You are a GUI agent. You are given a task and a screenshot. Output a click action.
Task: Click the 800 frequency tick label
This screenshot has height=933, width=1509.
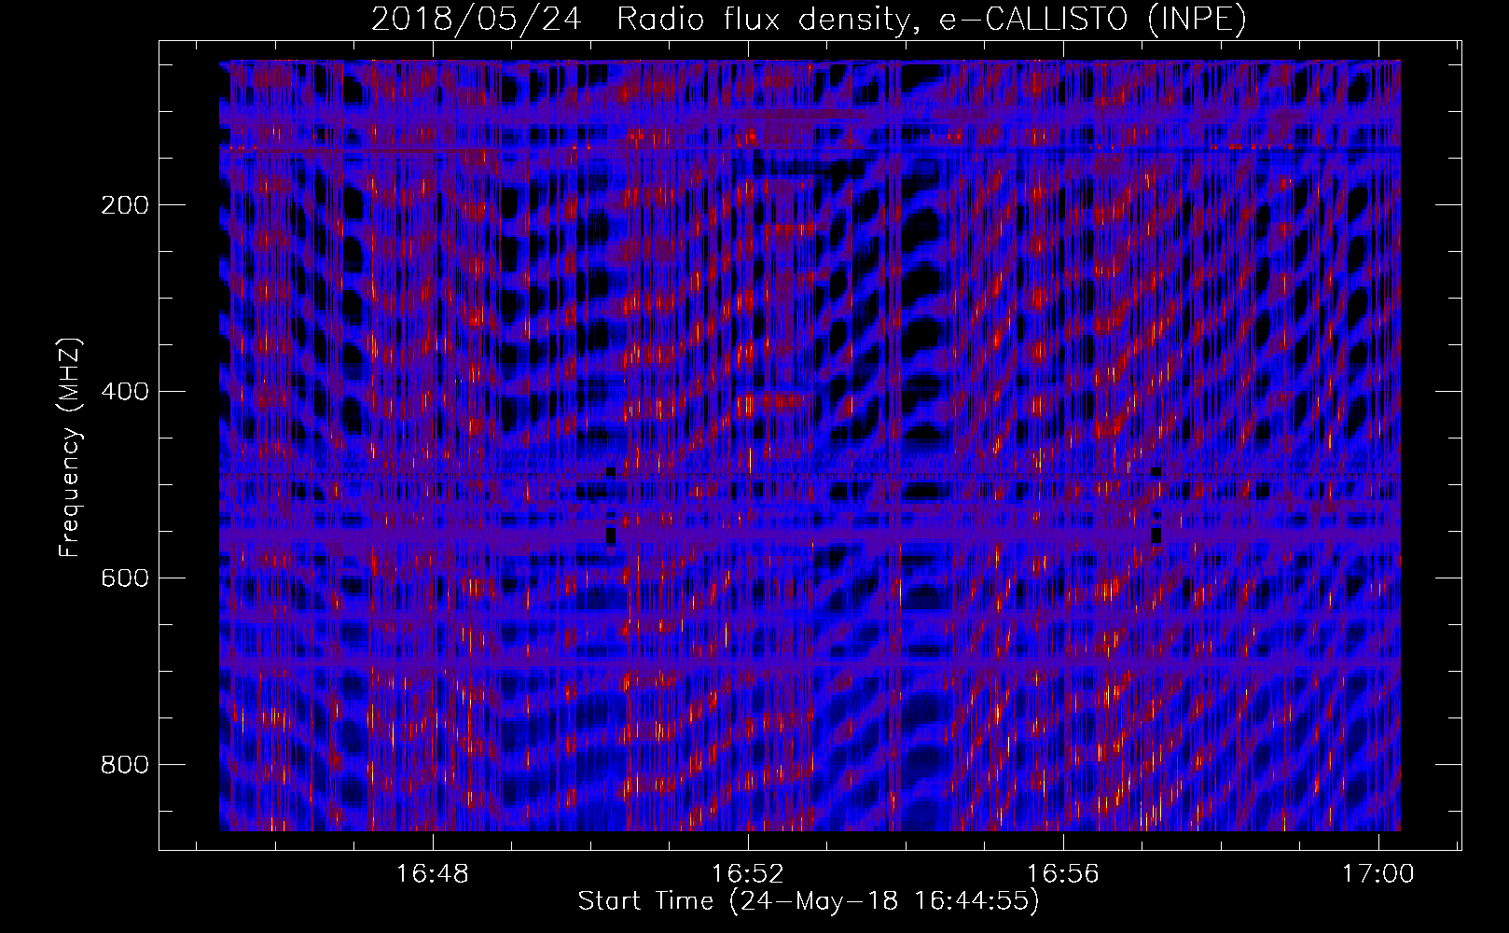pos(124,765)
